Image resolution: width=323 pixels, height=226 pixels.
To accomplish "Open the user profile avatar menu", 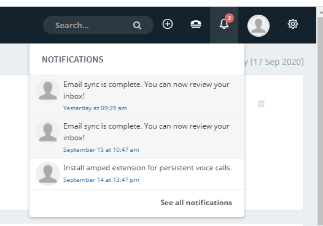I will pos(259,26).
